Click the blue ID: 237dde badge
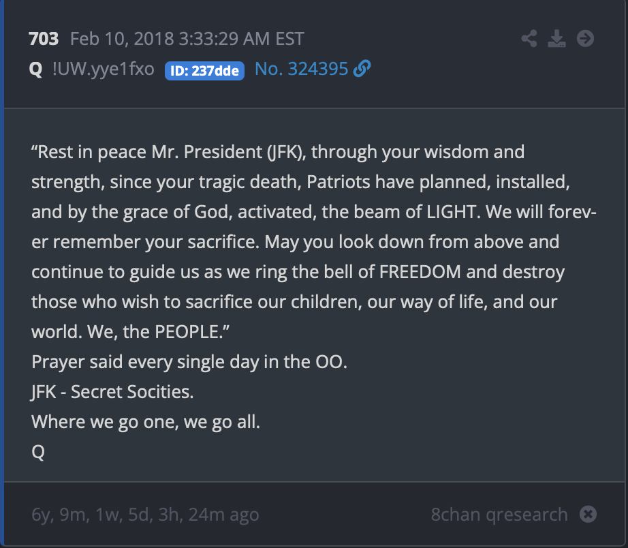The height and width of the screenshot is (548, 628). pos(204,71)
